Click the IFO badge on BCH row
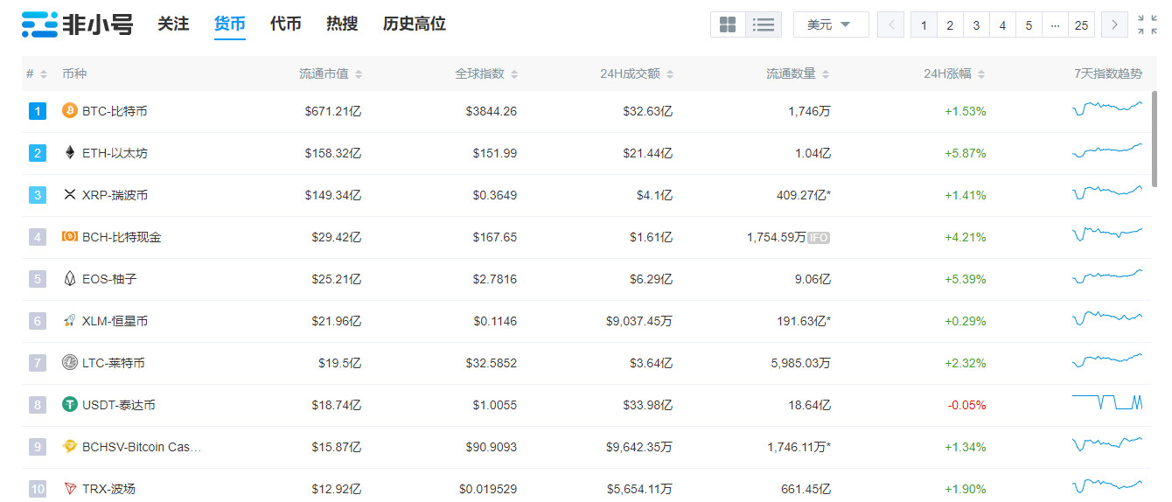Image resolution: width=1172 pixels, height=502 pixels. point(819,237)
